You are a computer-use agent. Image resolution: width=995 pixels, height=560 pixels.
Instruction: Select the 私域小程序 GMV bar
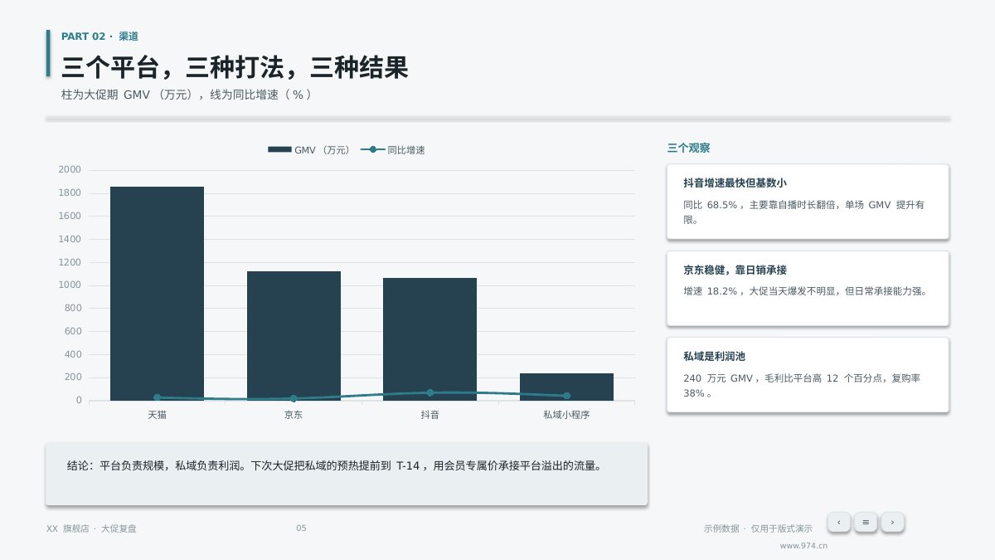(x=566, y=387)
